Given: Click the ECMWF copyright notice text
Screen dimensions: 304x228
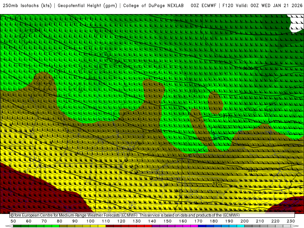Looking at the screenshot, I should pyautogui.click(x=125, y=215).
